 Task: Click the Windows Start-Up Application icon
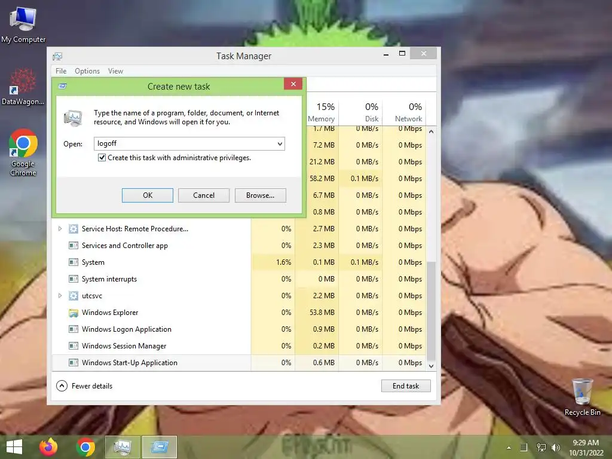pyautogui.click(x=74, y=363)
